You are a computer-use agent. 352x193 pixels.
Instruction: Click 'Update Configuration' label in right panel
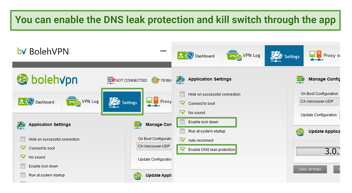(x=318, y=115)
